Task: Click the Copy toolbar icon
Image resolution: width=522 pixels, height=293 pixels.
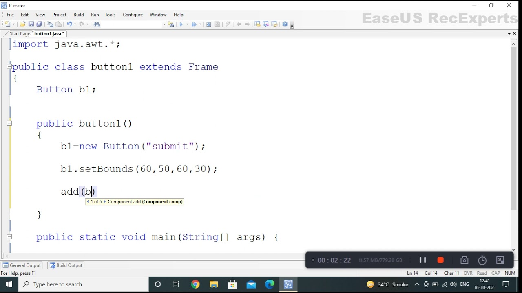Action: (50, 24)
